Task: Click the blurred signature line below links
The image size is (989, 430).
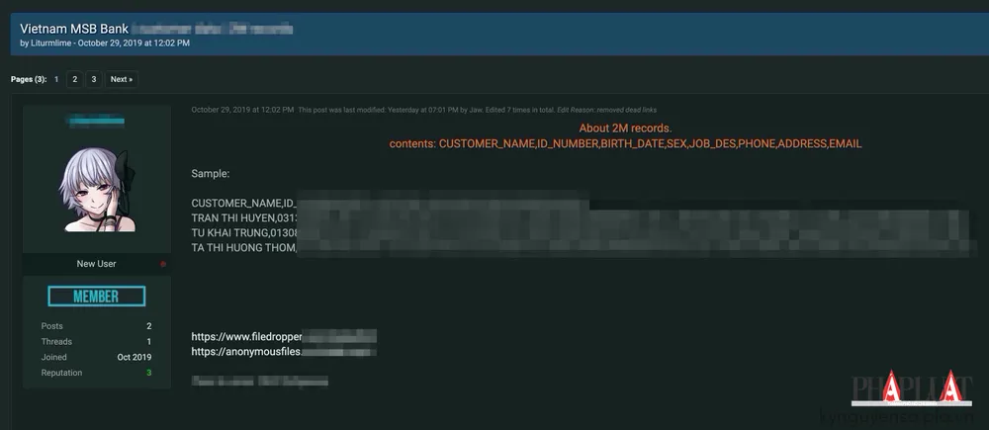Action: (259, 381)
